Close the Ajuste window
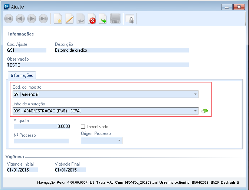 point(239,7)
